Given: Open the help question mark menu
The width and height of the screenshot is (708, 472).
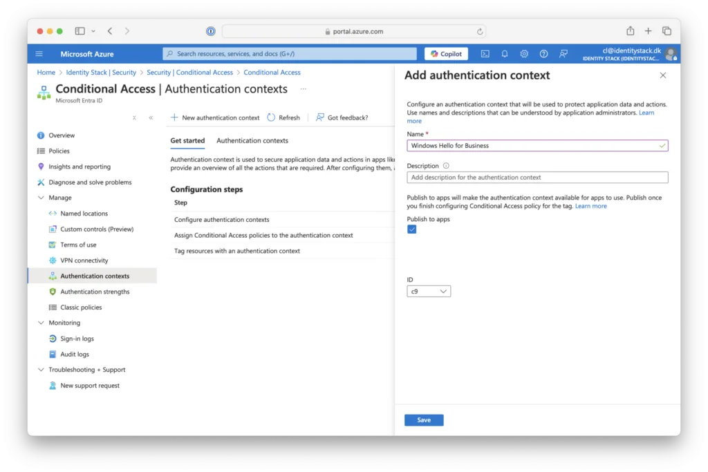Looking at the screenshot, I should pos(543,54).
